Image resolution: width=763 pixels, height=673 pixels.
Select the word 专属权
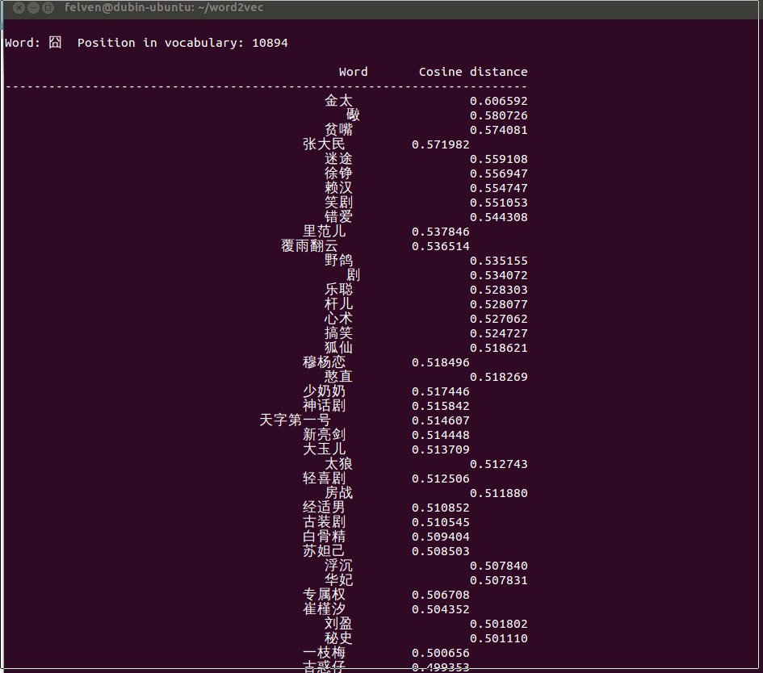[x=324, y=595]
